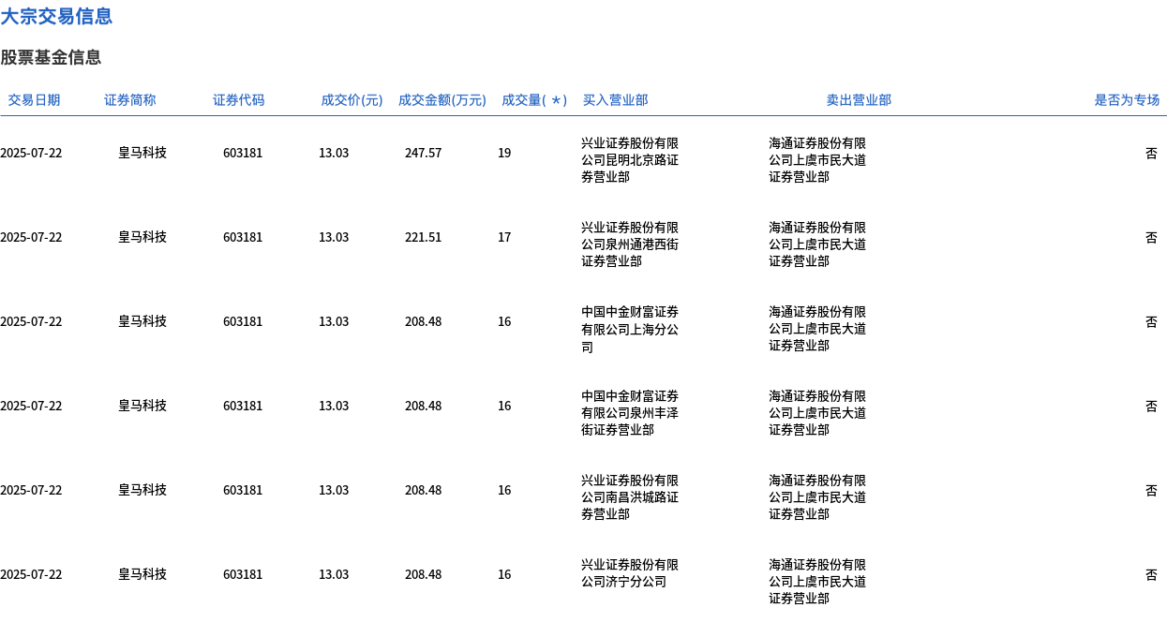Select buyer 中国中金财富泉州丰泽街证券营业部
Screen dimensions: 1167x622
click(x=630, y=413)
